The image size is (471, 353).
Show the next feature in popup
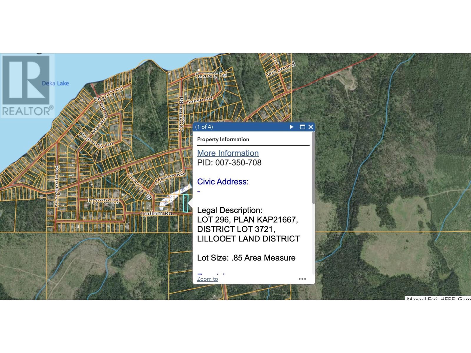coord(291,127)
